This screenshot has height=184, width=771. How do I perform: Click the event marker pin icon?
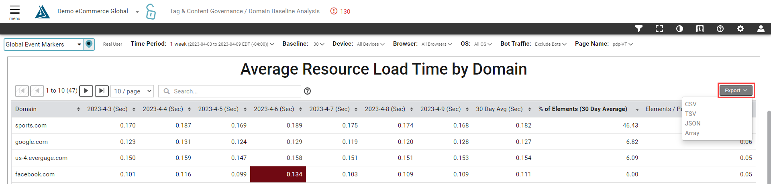[x=89, y=44]
